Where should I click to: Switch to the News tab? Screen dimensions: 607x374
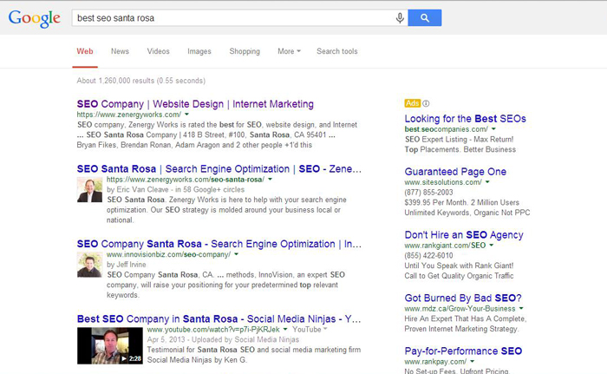point(120,51)
